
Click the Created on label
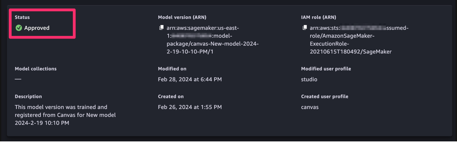(x=171, y=97)
